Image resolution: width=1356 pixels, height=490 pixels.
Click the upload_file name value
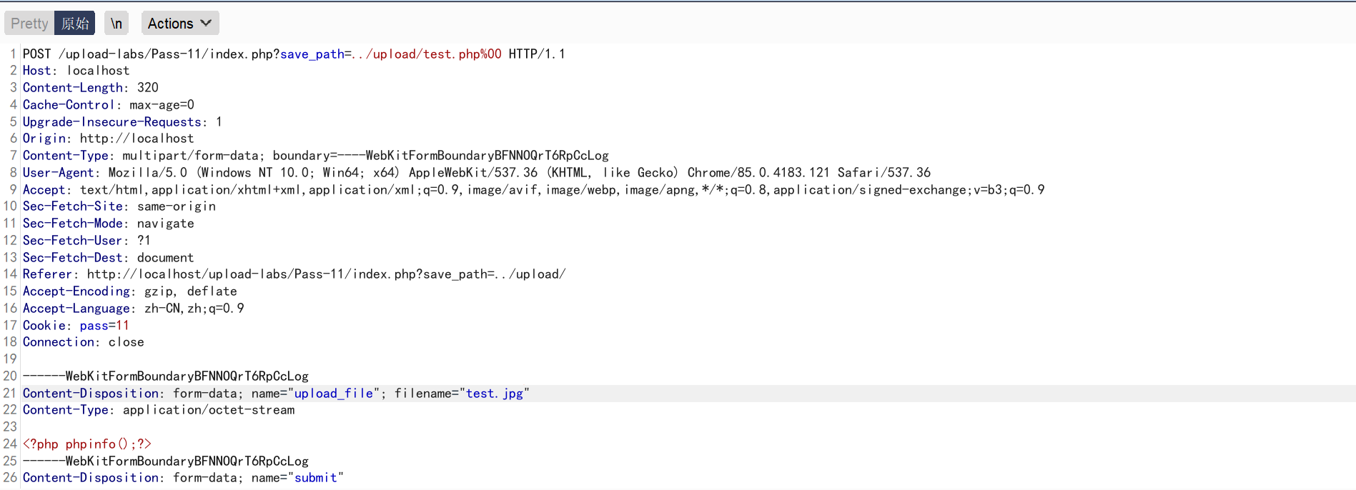point(333,394)
